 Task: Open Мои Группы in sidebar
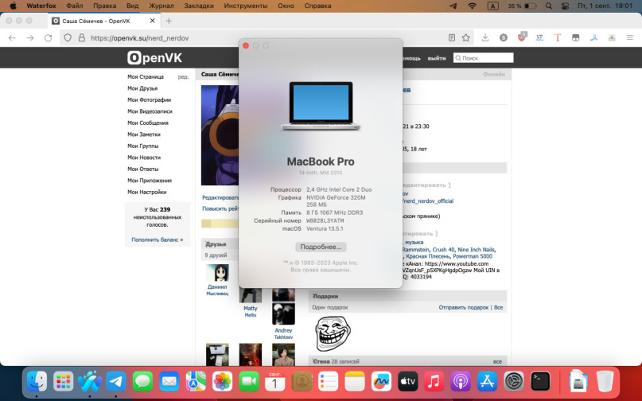click(142, 146)
